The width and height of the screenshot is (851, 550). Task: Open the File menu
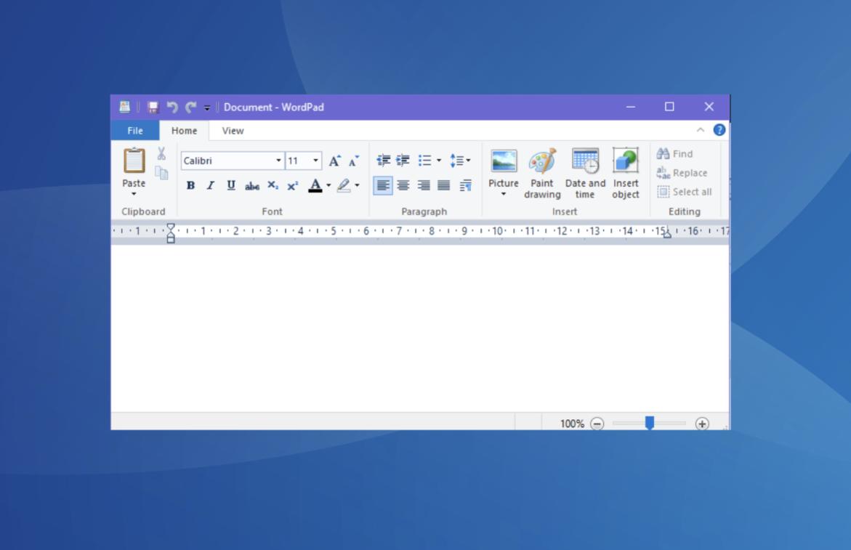click(135, 131)
